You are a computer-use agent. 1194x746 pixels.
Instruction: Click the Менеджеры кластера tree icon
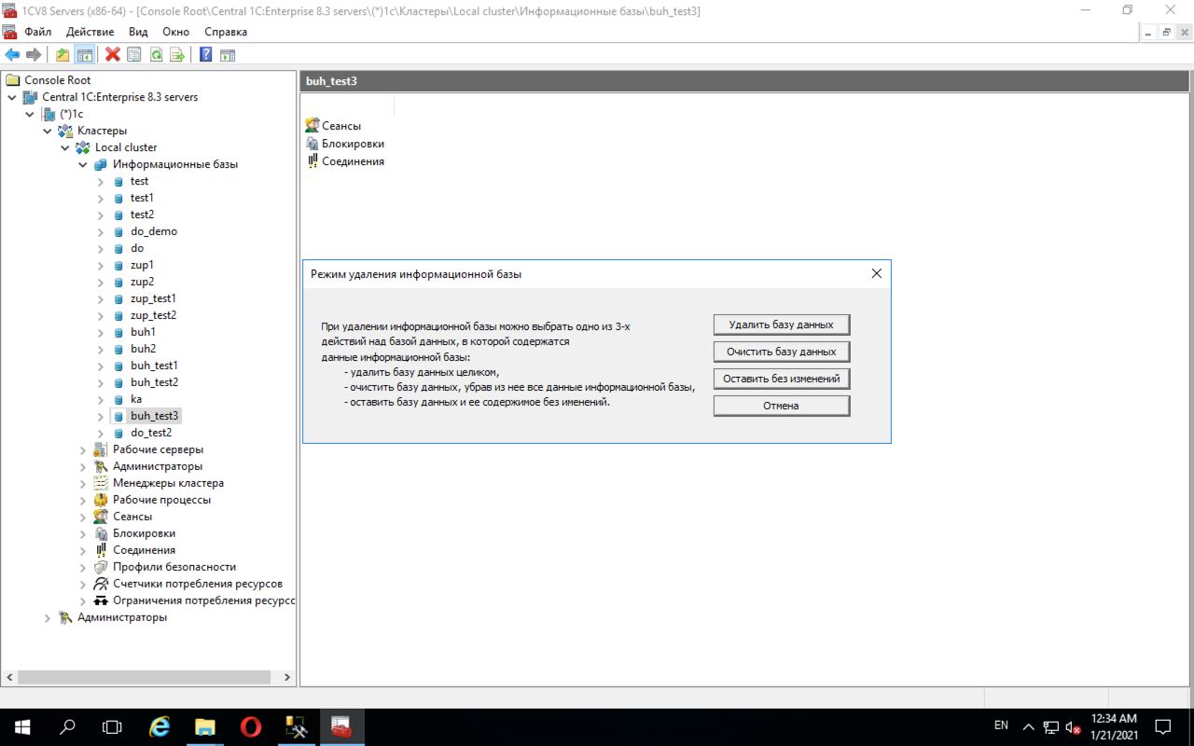(x=101, y=483)
